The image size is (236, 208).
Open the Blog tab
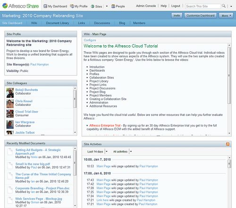[x=122, y=23]
